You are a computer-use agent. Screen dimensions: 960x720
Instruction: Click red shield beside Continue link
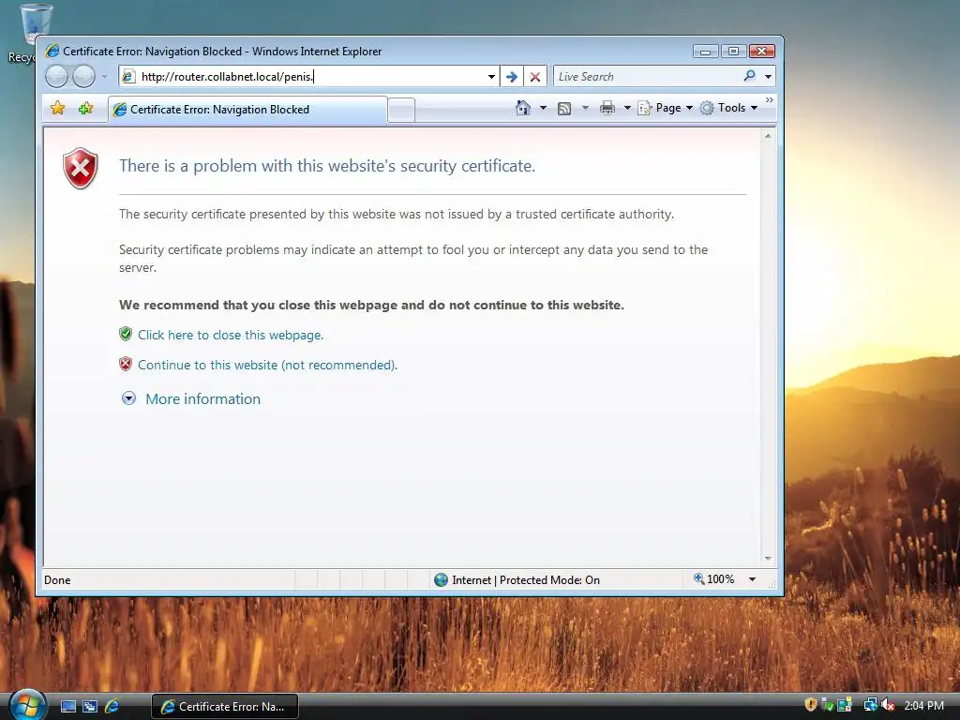click(x=126, y=364)
